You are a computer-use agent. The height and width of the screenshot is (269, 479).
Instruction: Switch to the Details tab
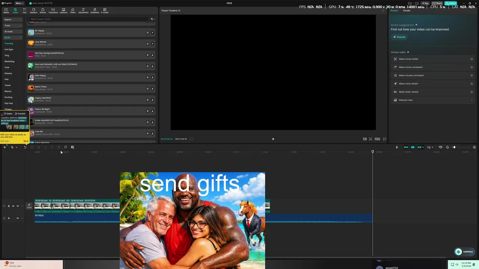pyautogui.click(x=406, y=10)
